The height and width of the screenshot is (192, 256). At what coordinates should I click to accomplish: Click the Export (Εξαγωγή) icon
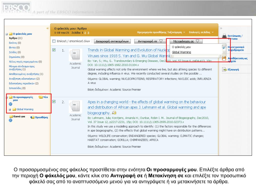coord(225,69)
